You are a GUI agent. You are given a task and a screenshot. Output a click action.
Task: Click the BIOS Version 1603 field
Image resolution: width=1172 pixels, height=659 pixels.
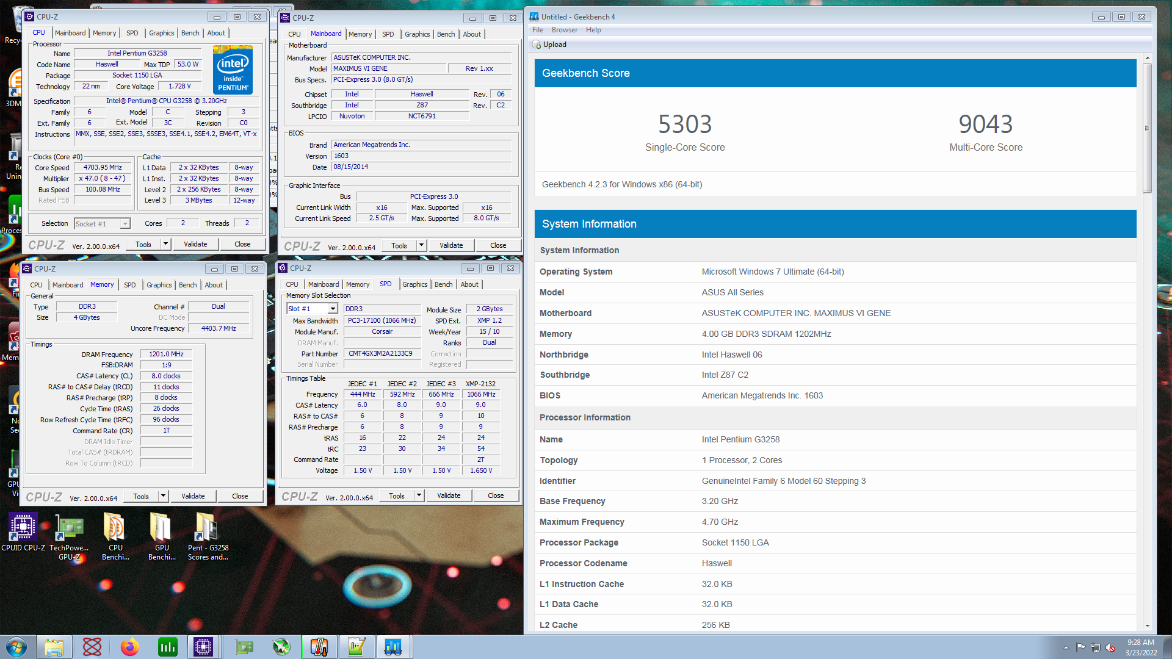coord(422,156)
